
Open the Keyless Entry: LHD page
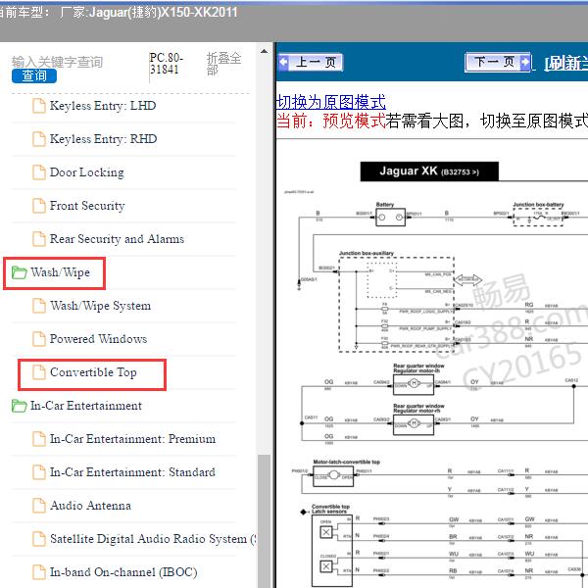click(x=103, y=106)
